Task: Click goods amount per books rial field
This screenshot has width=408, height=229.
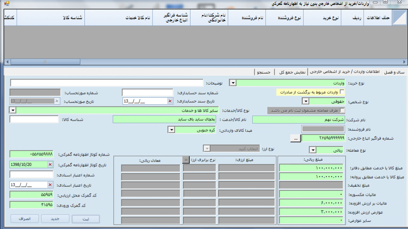Action: tap(311, 168)
